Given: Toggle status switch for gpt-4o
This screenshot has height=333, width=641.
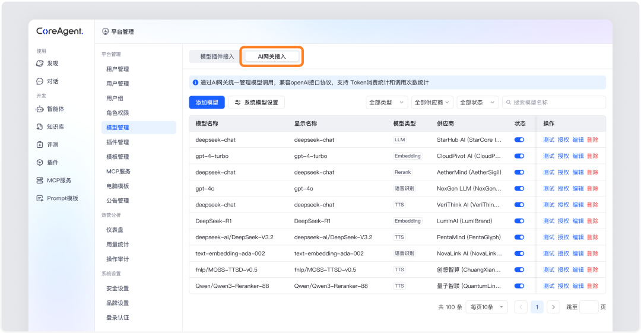Looking at the screenshot, I should (519, 189).
